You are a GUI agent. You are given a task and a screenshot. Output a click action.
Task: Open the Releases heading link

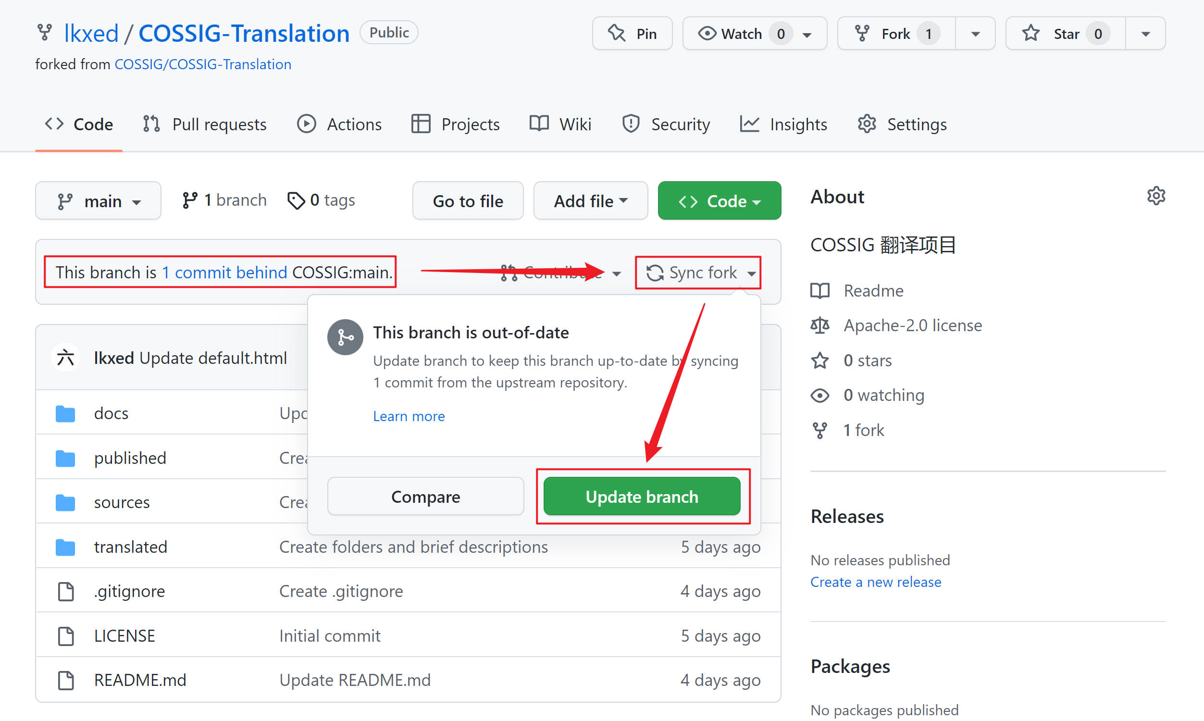[847, 516]
